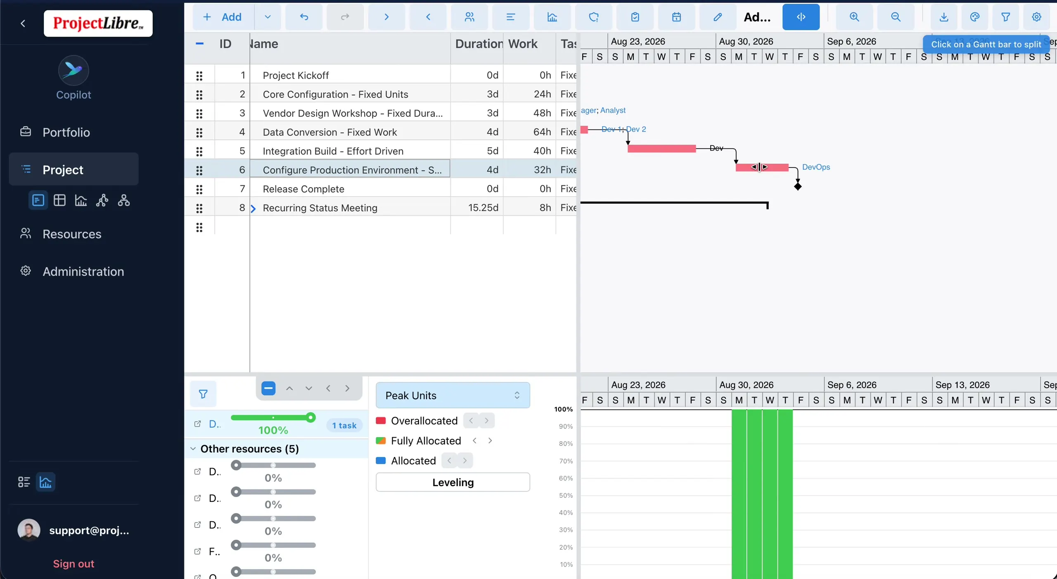Open the Administration menu item
The width and height of the screenshot is (1057, 579).
click(x=73, y=271)
